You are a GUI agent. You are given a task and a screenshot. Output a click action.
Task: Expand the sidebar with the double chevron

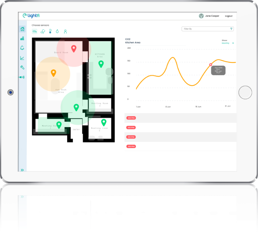point(22,170)
